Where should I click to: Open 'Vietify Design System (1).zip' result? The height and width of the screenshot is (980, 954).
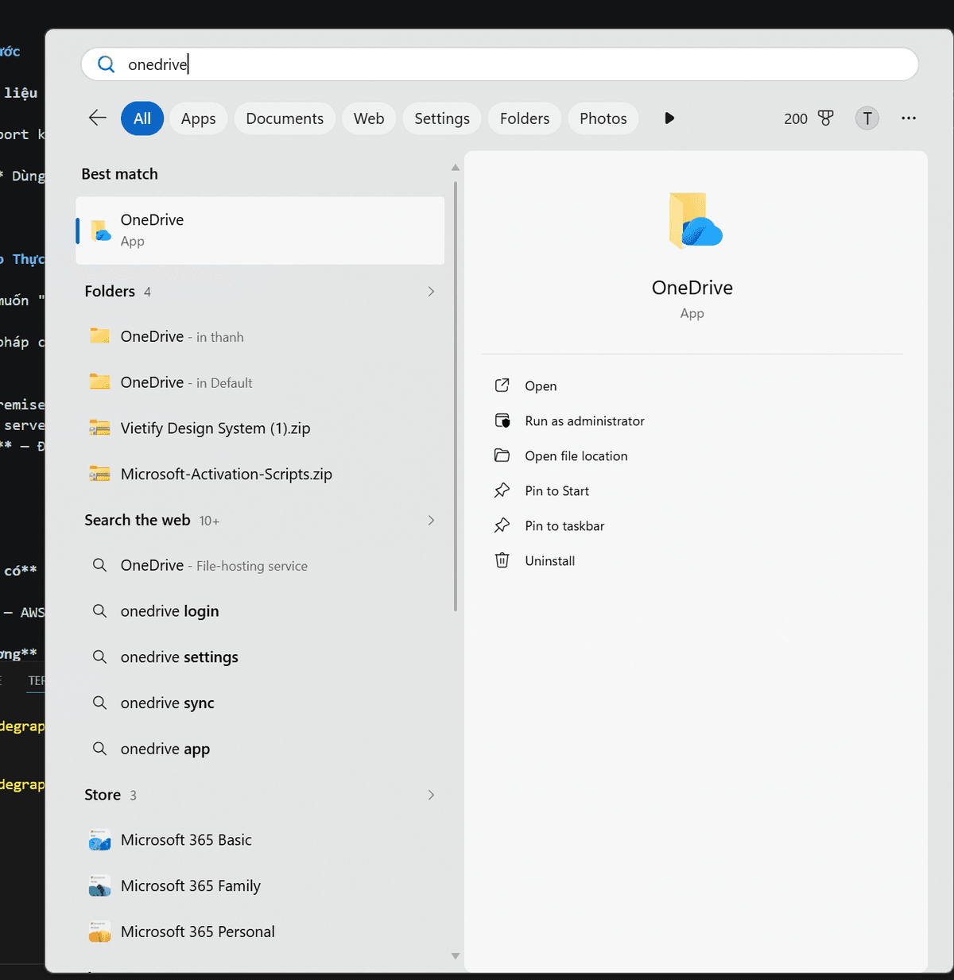point(260,428)
